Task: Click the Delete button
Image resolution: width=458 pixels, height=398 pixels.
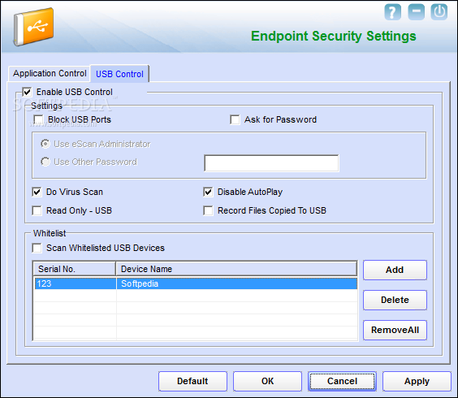Action: coord(395,300)
